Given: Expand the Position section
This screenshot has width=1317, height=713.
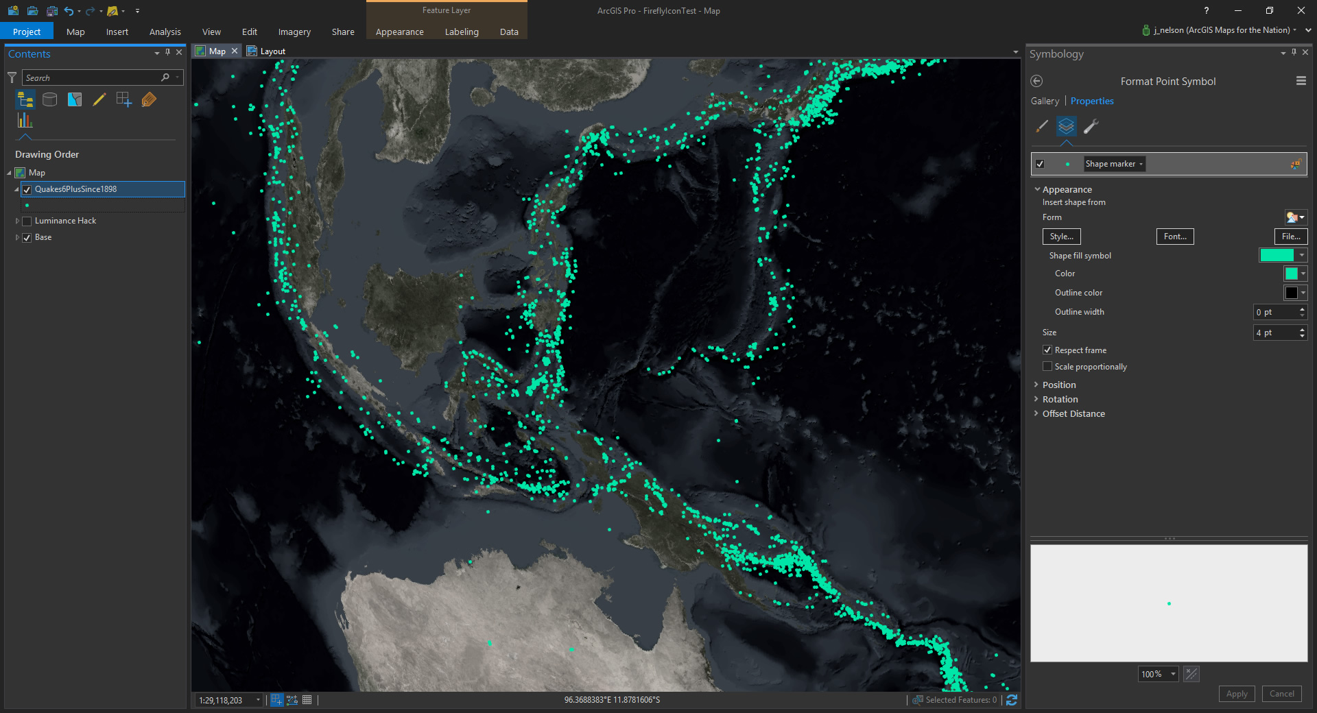Looking at the screenshot, I should (1036, 385).
